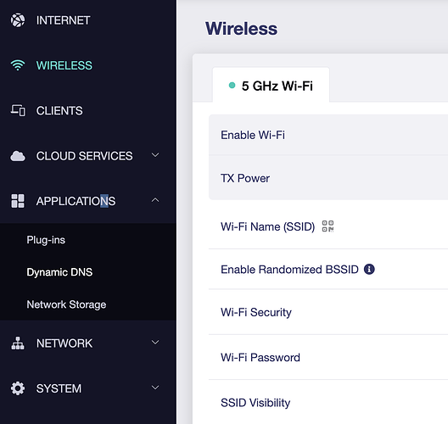Click the Wi-Fi Password label

click(260, 358)
